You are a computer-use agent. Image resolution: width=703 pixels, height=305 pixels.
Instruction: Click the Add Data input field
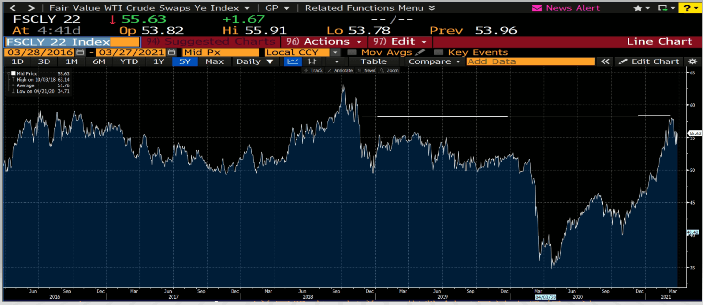[530, 61]
